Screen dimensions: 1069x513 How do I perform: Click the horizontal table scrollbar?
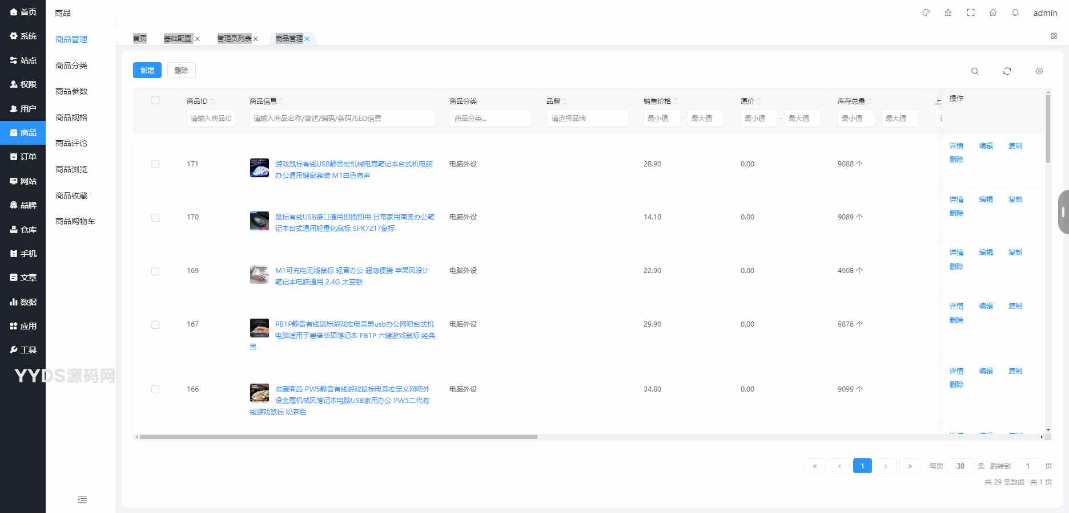(338, 437)
